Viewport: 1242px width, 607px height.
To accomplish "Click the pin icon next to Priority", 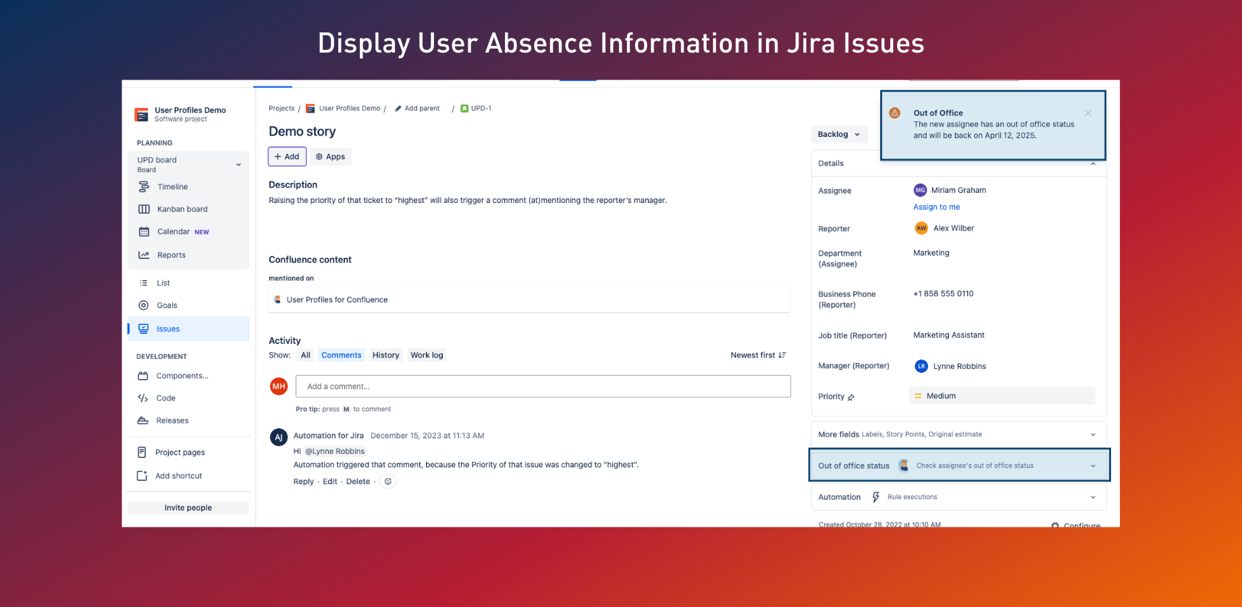I will [x=851, y=397].
